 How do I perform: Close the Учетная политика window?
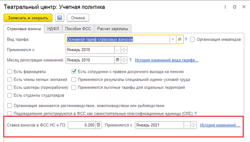coord(244,7)
